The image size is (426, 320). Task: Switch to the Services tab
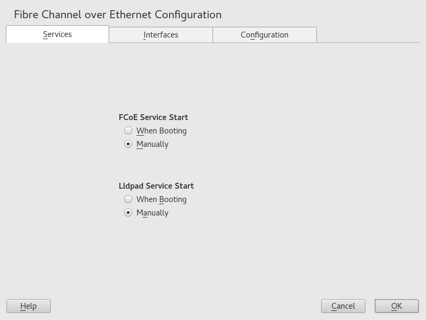click(57, 34)
